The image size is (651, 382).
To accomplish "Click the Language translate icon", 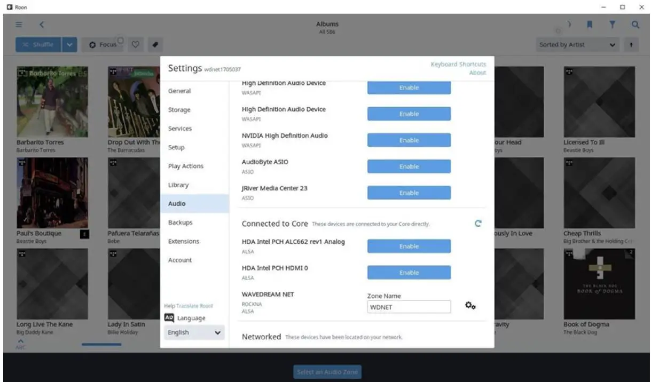I will click(x=169, y=318).
